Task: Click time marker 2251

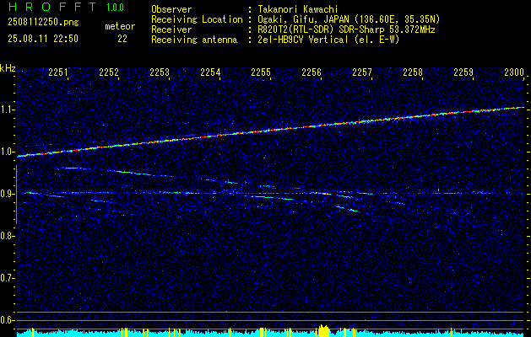Action: tap(58, 72)
